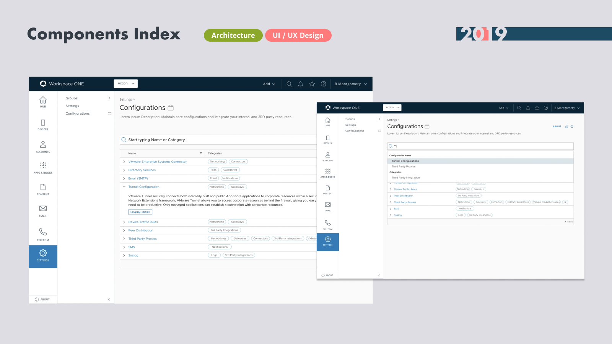The image size is (612, 344).
Task: Open Accounts in the larger window's sidebar
Action: click(43, 147)
